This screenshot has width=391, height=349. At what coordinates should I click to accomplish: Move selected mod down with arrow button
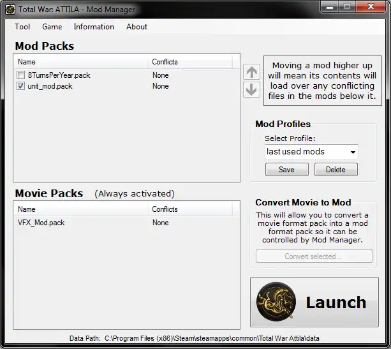tap(251, 90)
